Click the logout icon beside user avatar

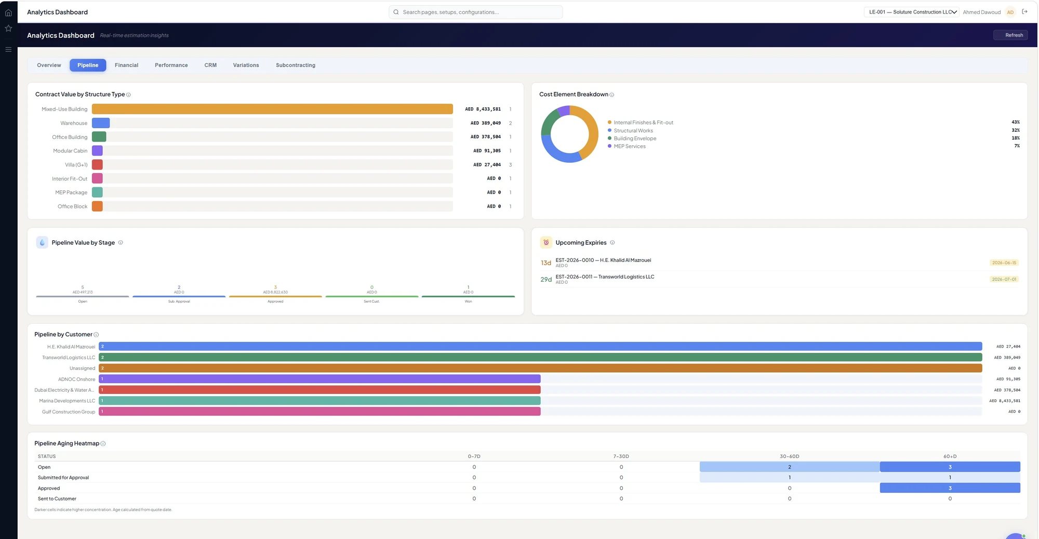1024,11
